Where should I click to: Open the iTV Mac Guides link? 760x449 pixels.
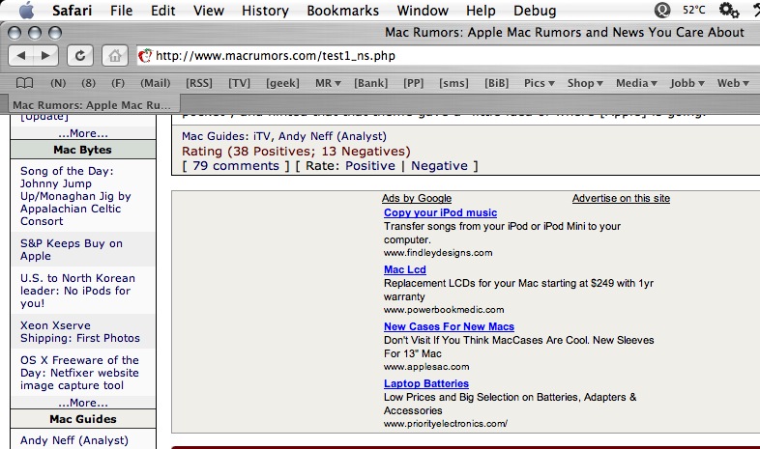point(262,136)
